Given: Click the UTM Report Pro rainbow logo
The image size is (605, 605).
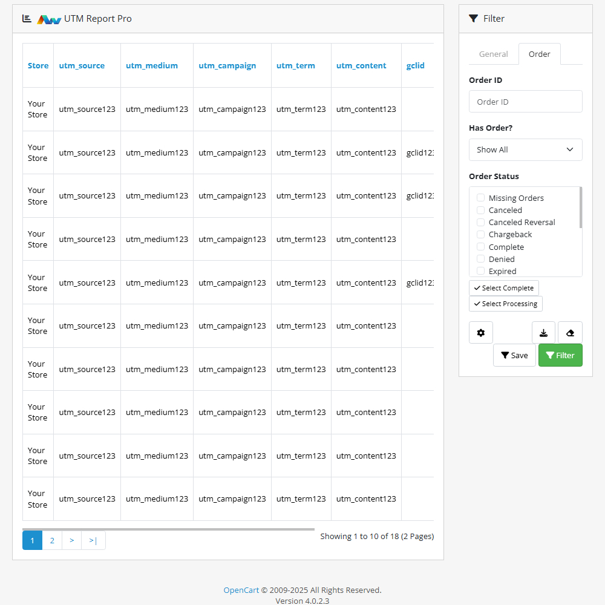Looking at the screenshot, I should pos(49,19).
